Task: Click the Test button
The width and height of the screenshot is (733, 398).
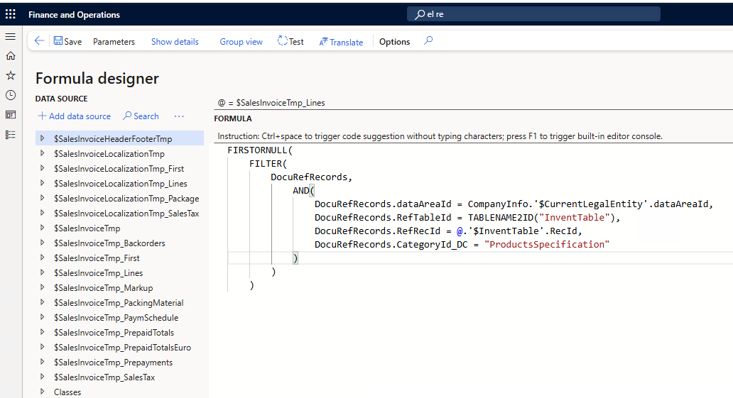Action: (x=291, y=42)
